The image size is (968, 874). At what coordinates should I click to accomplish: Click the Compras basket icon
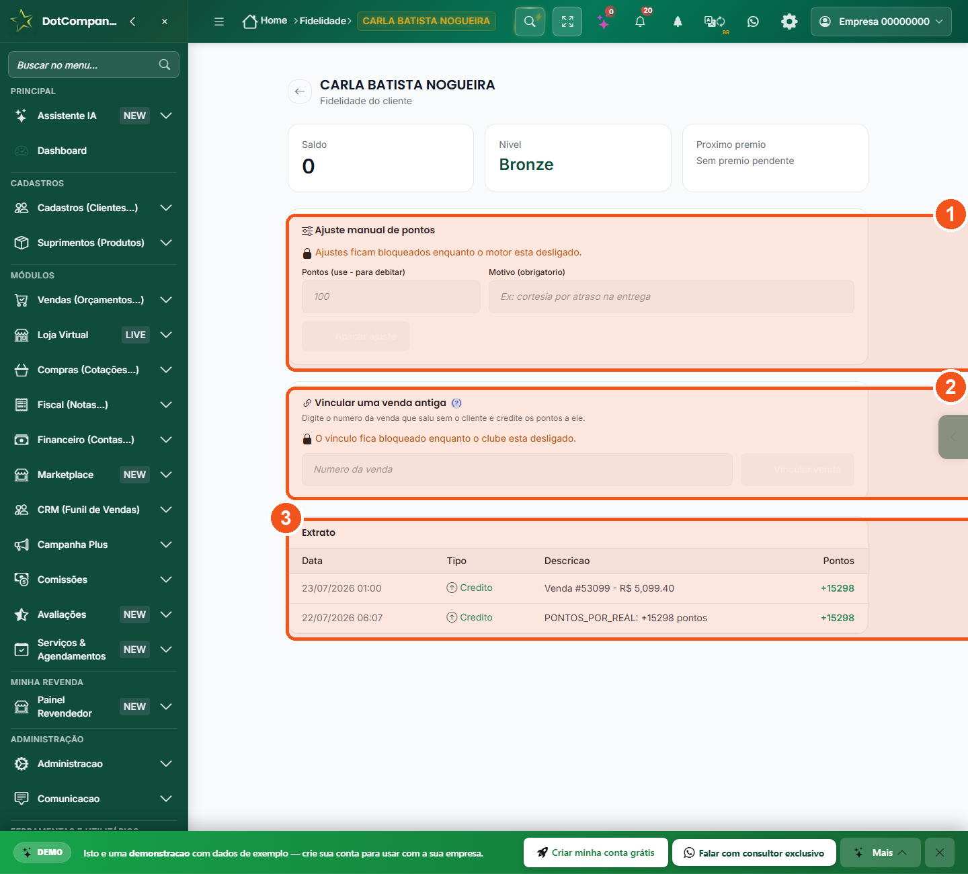pos(22,370)
